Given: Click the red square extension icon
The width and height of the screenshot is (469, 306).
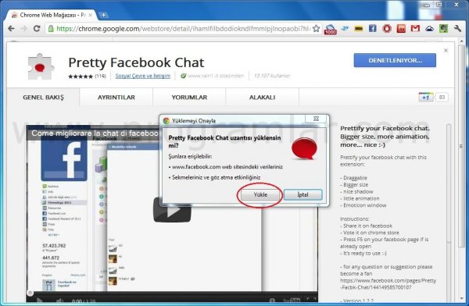Looking at the screenshot, I should click(401, 29).
